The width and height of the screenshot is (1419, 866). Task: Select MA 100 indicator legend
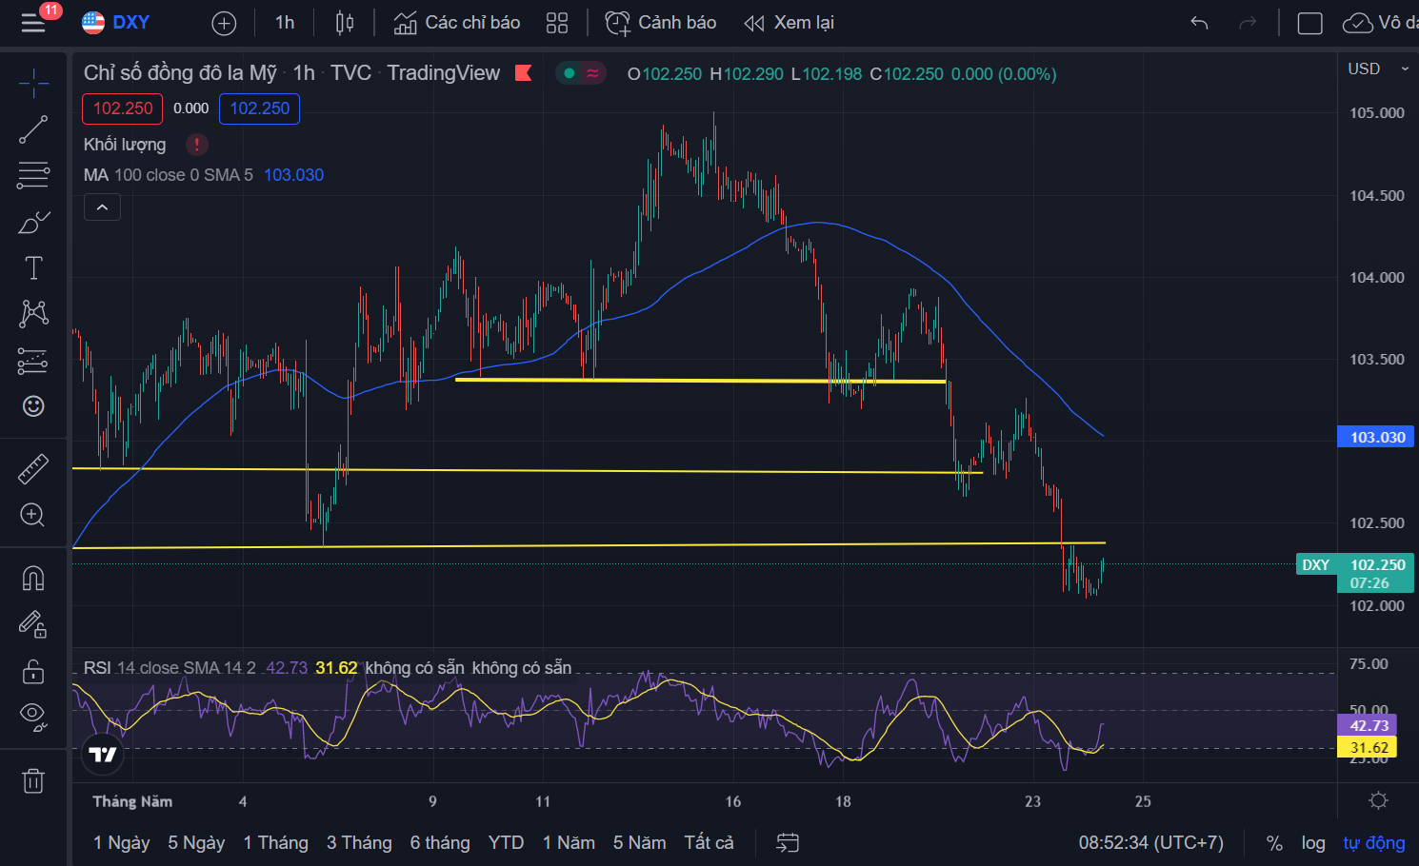pyautogui.click(x=169, y=175)
